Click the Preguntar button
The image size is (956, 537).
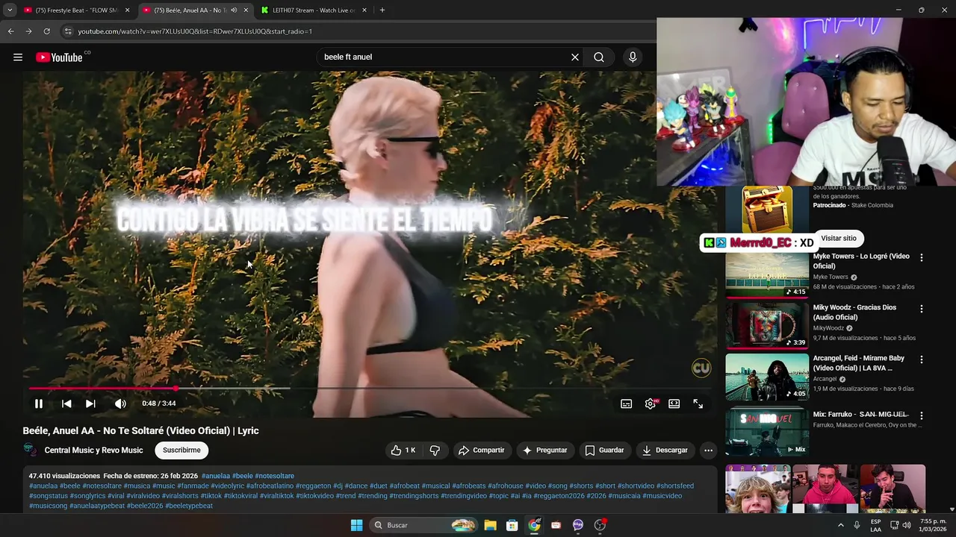pos(544,450)
